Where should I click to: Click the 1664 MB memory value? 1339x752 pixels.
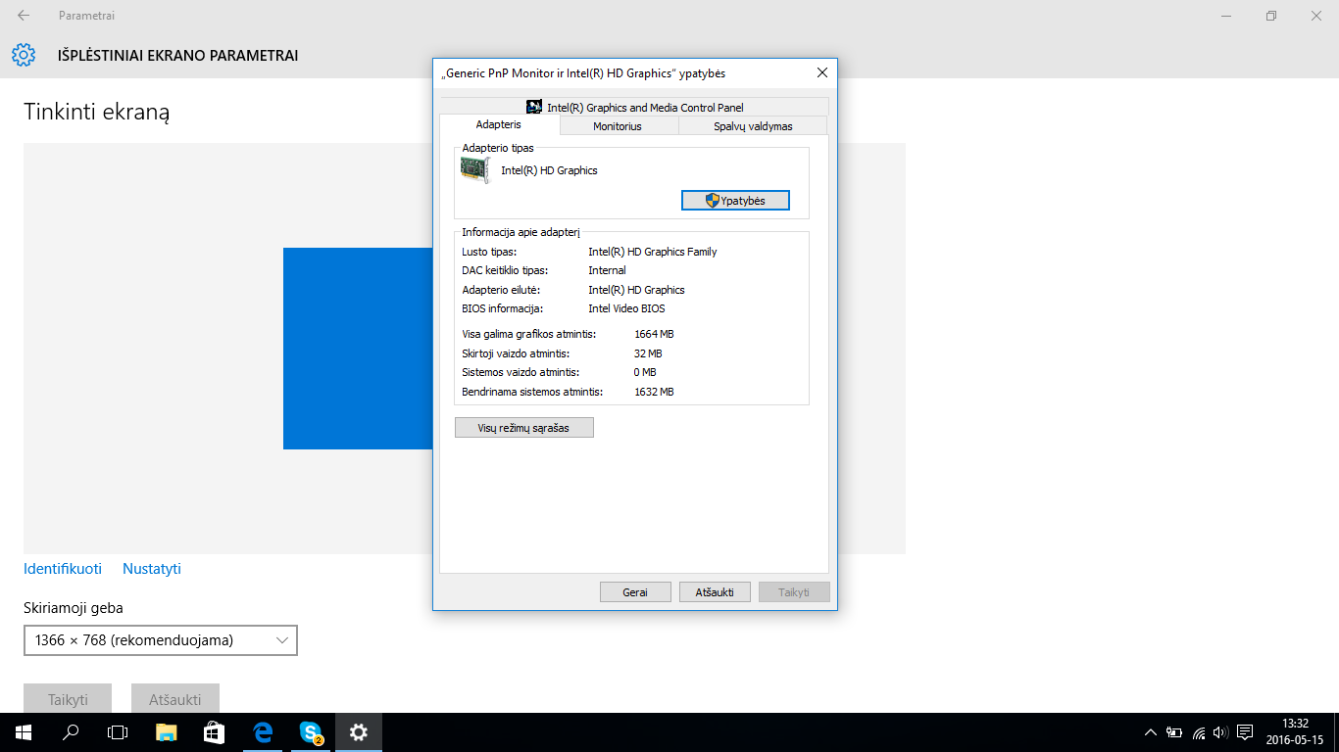[x=654, y=334]
